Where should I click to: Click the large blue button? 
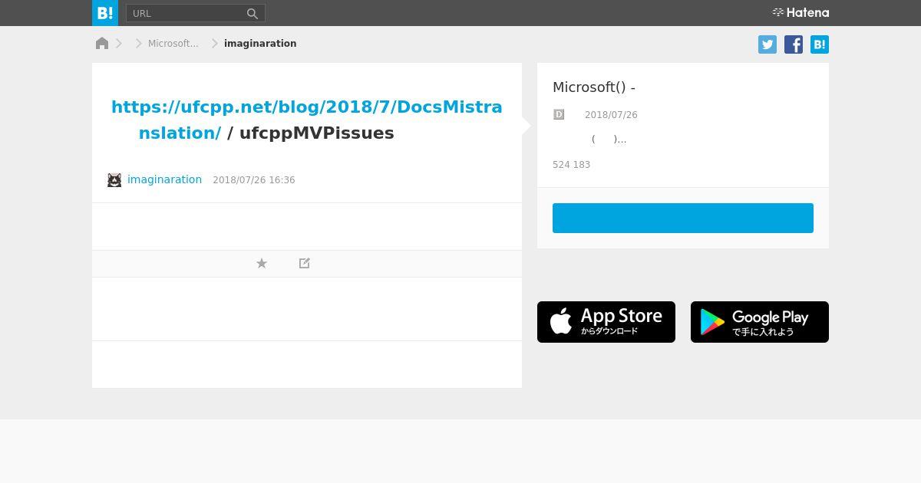coord(683,218)
